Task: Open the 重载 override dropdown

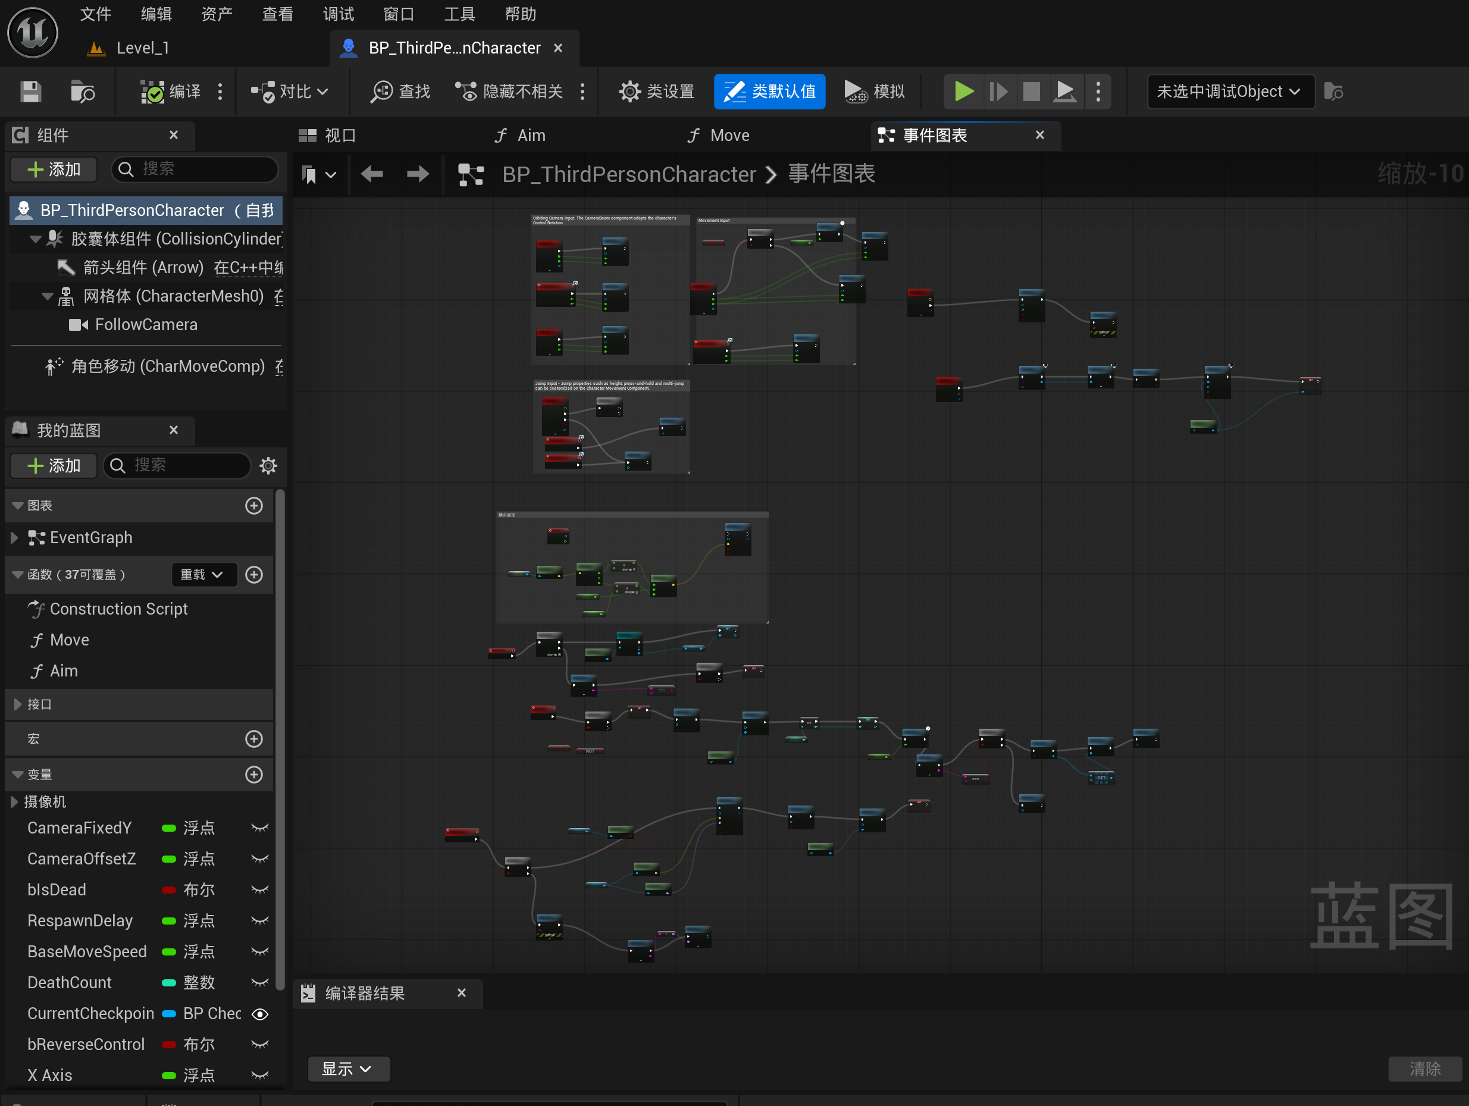Action: (x=202, y=575)
